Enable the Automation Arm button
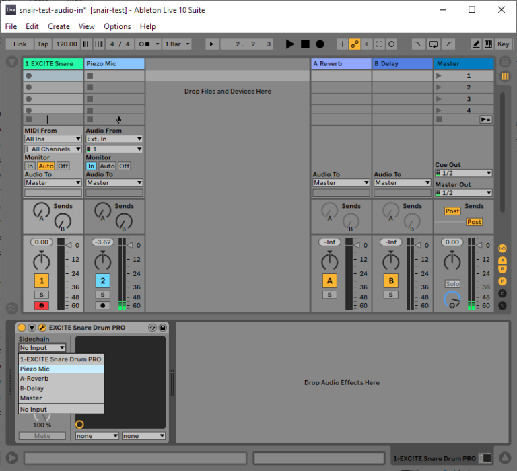This screenshot has height=471, width=517. (355, 44)
